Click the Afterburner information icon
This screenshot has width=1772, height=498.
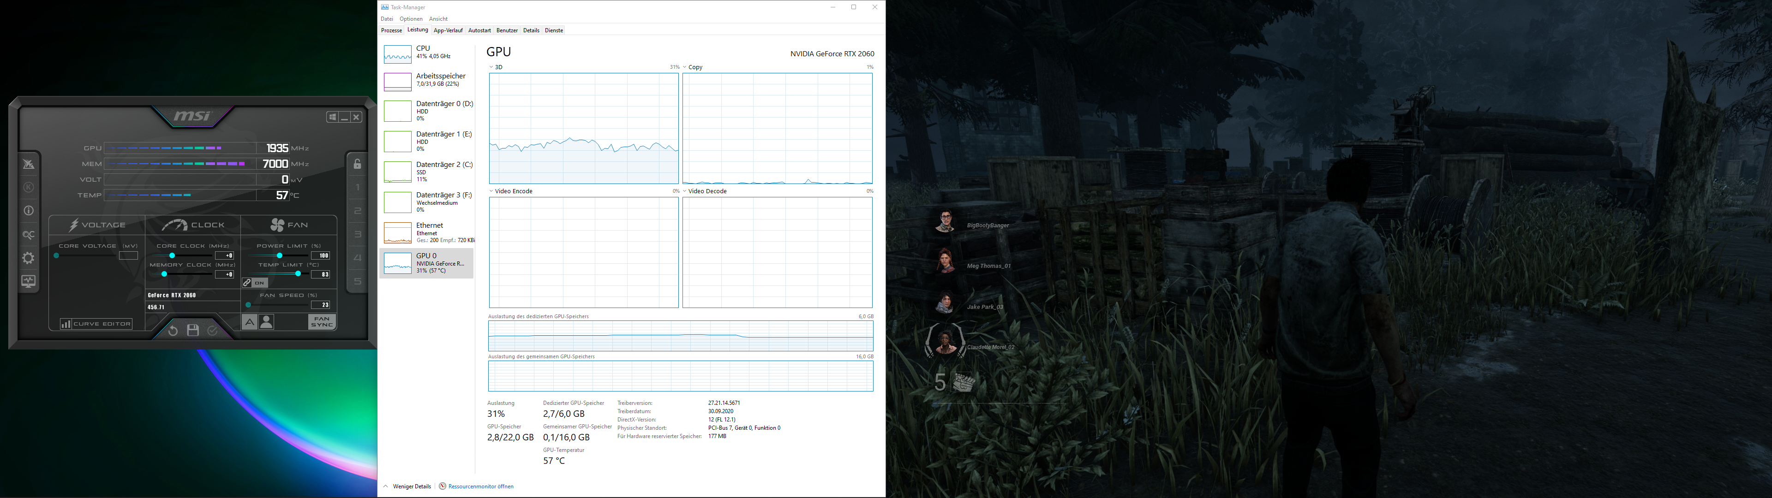point(28,211)
